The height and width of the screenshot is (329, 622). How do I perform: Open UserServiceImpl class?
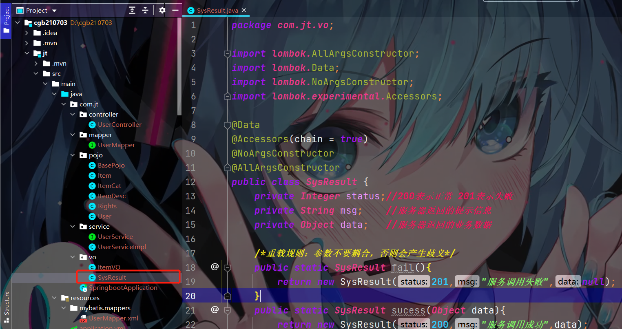(122, 247)
